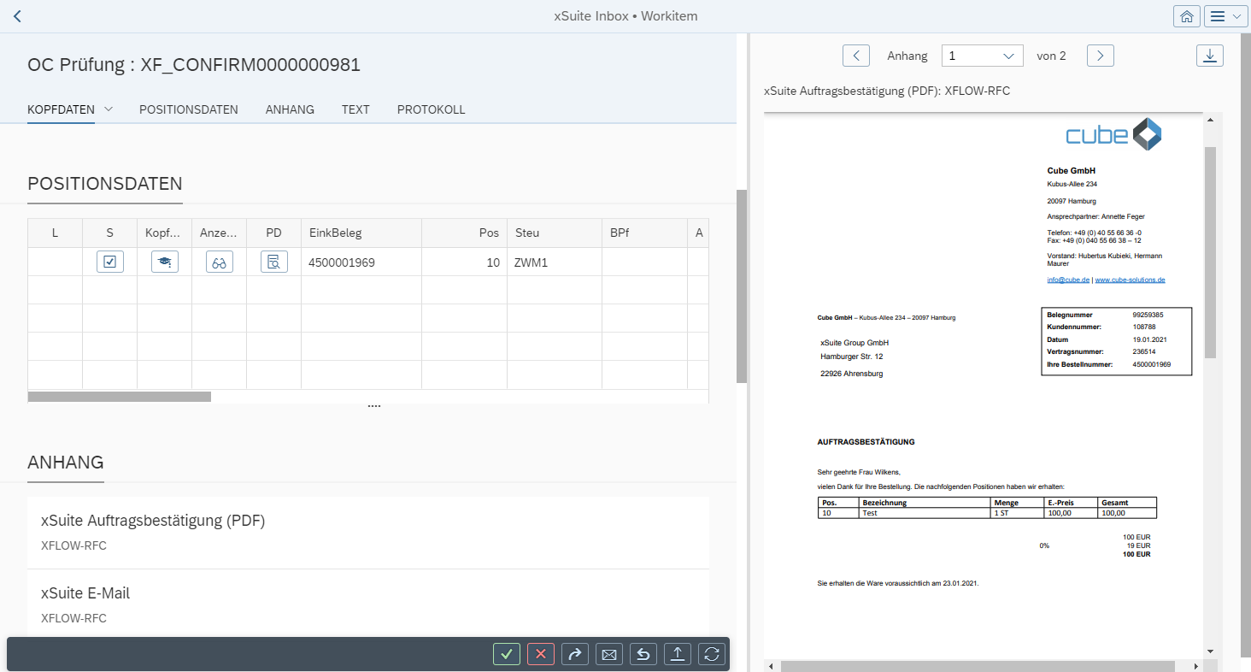This screenshot has width=1251, height=672.
Task: Click the green checkmark approve button
Action: pos(507,654)
